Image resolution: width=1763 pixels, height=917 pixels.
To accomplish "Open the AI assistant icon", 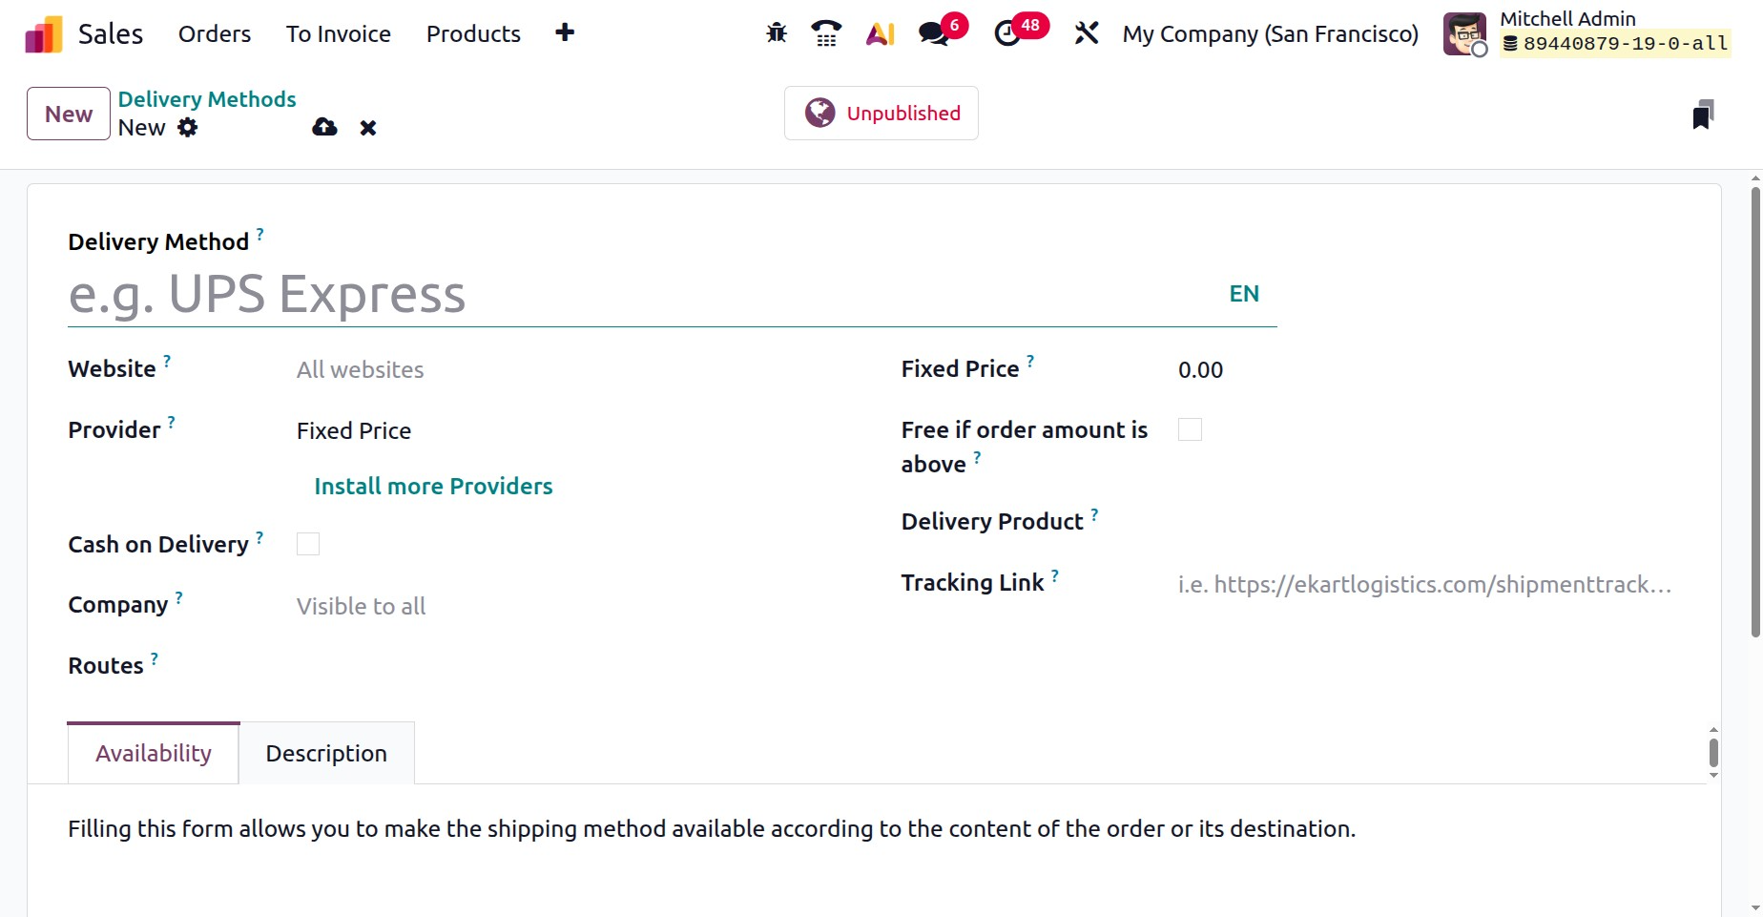I will point(880,33).
